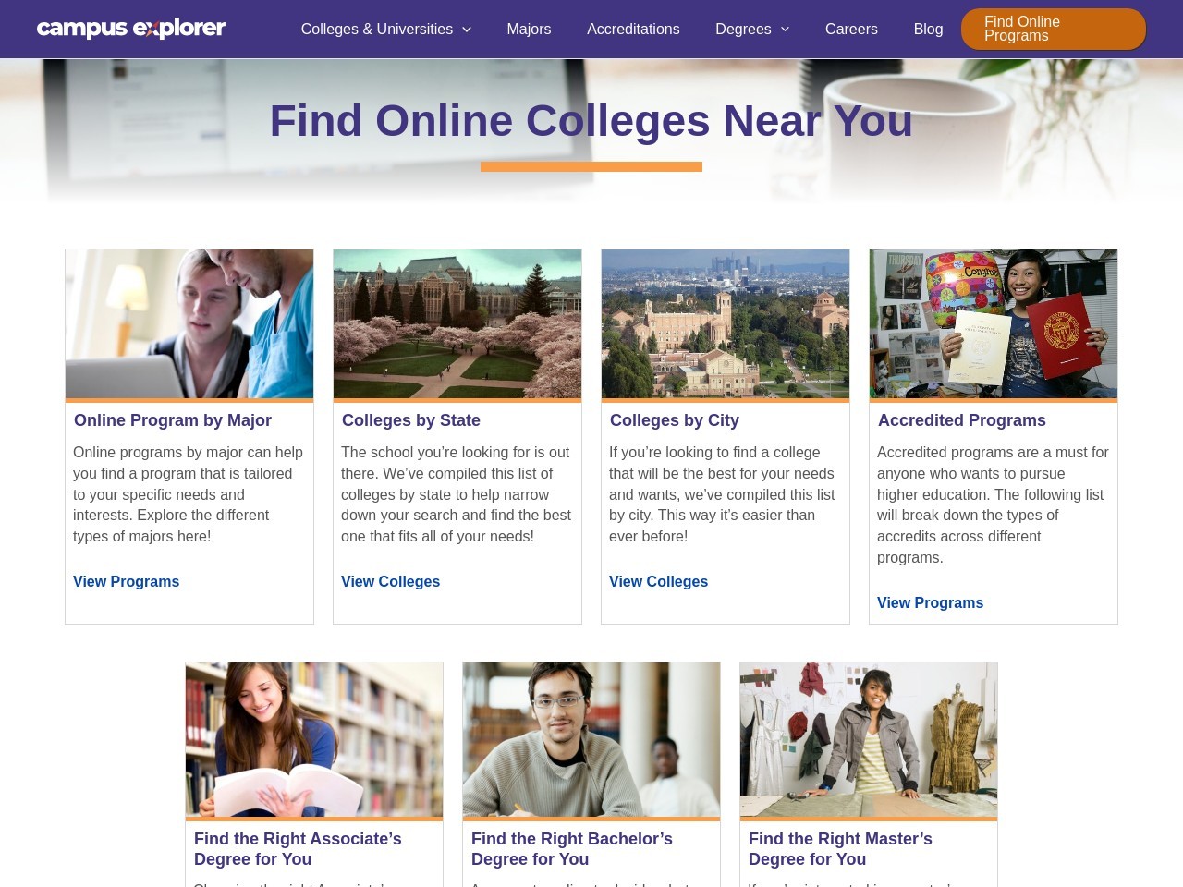Open Find the Right Associate's Degree heading
Screen dimensions: 1183x887
(x=298, y=849)
